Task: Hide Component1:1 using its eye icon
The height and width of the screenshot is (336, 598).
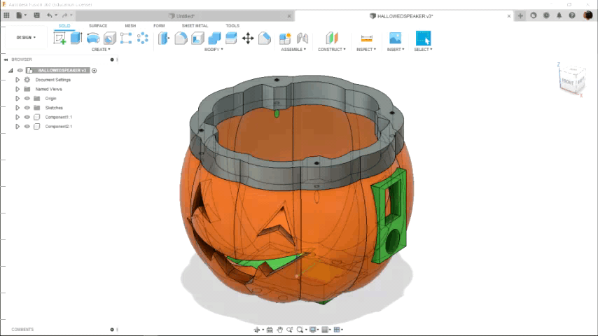Action: coord(27,117)
